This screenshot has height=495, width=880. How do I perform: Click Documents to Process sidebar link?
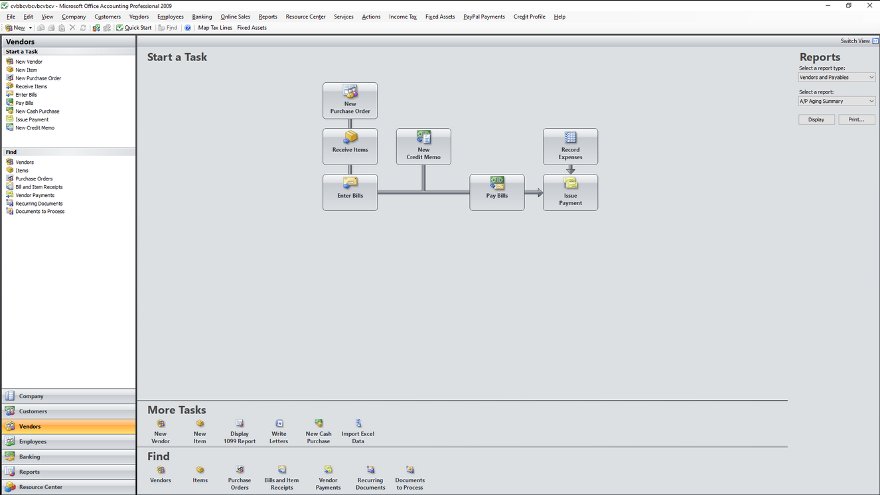point(40,212)
